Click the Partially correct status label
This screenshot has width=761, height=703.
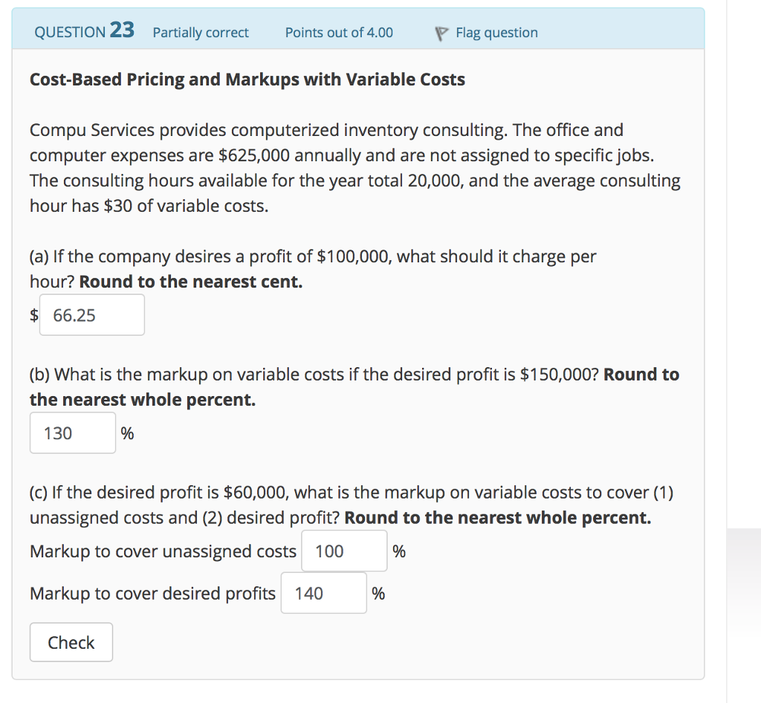[200, 33]
